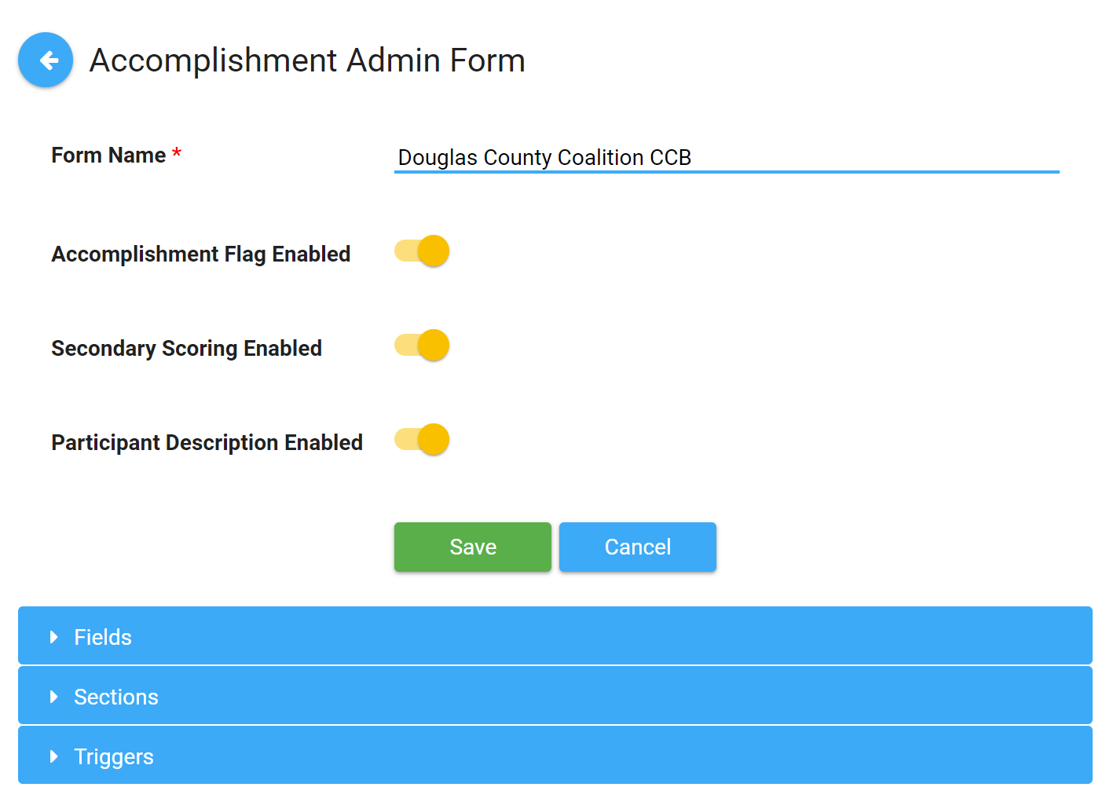The height and width of the screenshot is (809, 1106).
Task: Click the Form Name text field
Action: (x=727, y=157)
